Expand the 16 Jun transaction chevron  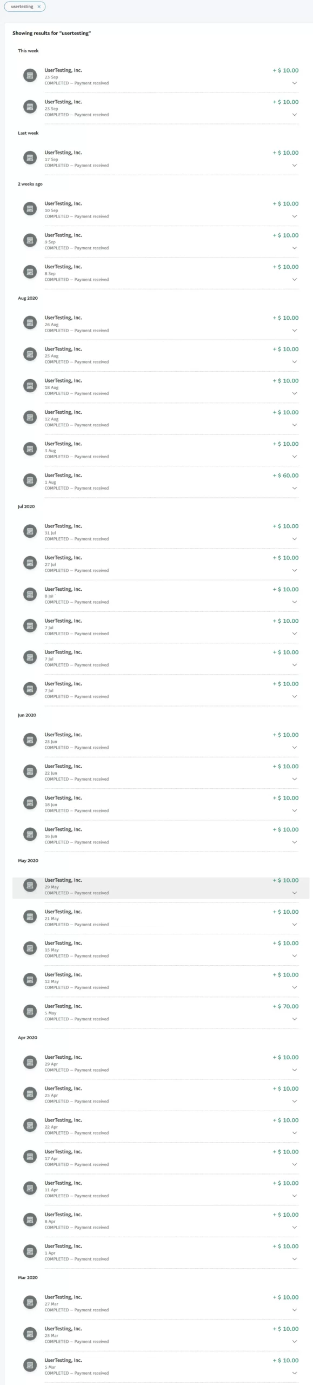click(x=295, y=842)
